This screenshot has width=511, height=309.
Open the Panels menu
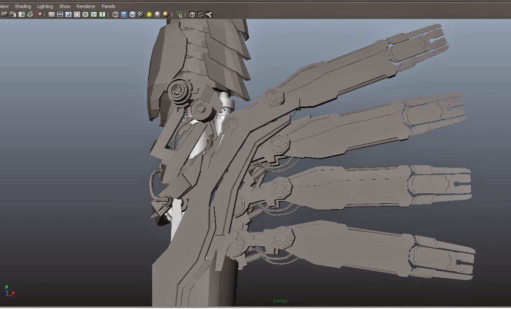click(x=108, y=6)
